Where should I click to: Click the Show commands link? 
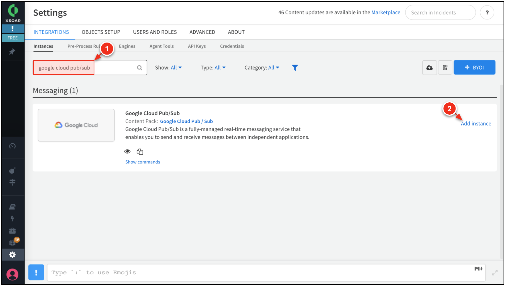click(143, 162)
